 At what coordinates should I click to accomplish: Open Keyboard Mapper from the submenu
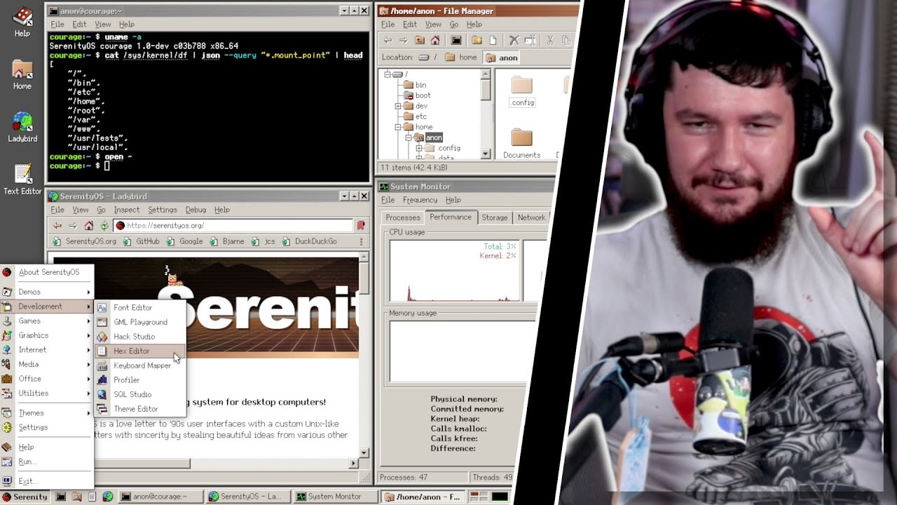pyautogui.click(x=140, y=365)
